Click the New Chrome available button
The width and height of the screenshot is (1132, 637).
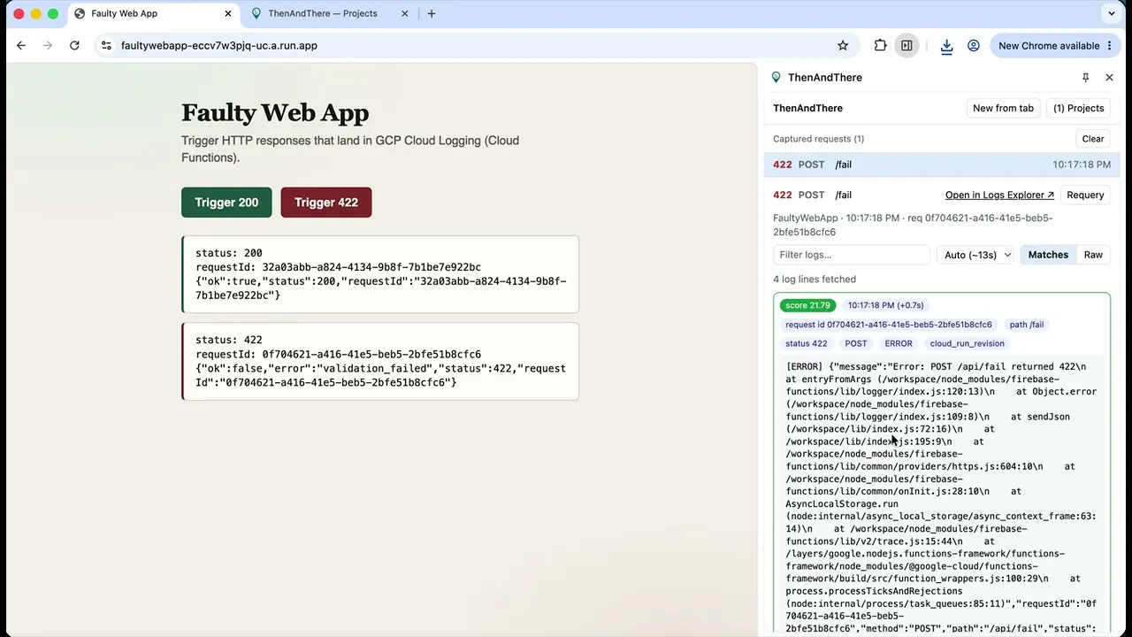(x=1056, y=45)
